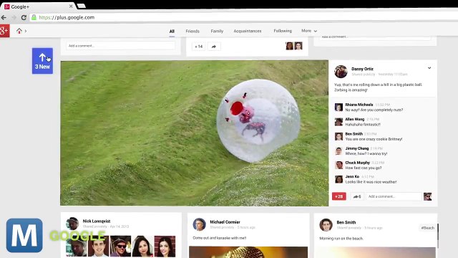
Task: Click Chuck Murphy commenter name
Action: (358, 163)
